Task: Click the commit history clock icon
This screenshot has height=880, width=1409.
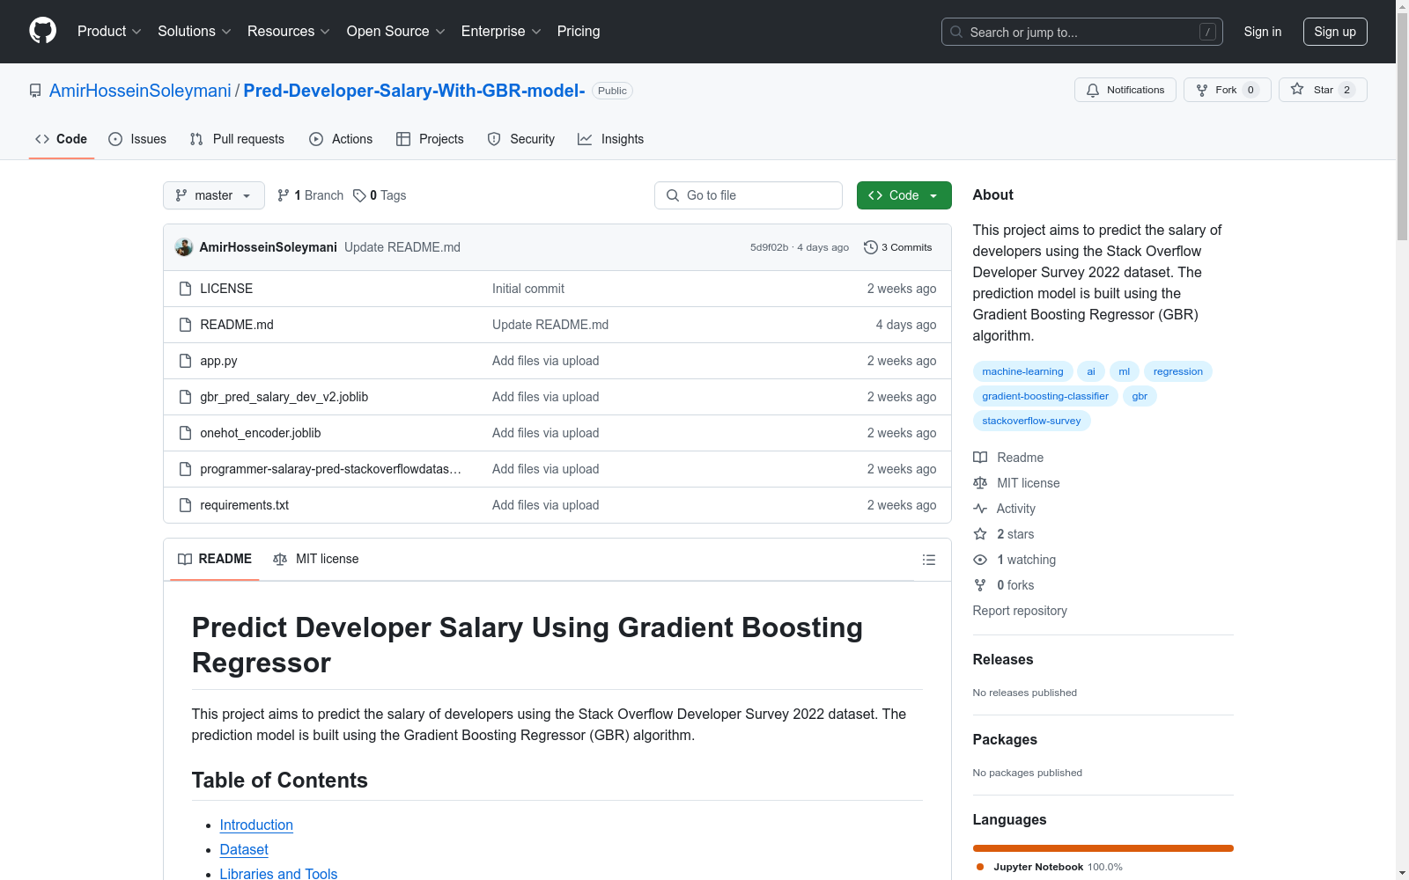Action: [x=871, y=247]
